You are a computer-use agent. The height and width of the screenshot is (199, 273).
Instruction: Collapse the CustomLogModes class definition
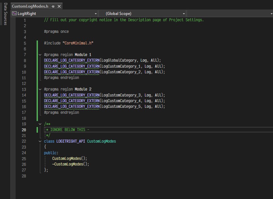[40, 141]
